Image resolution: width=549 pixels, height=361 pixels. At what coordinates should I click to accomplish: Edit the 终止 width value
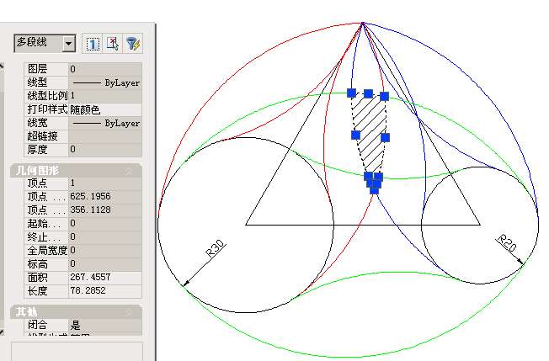click(105, 236)
